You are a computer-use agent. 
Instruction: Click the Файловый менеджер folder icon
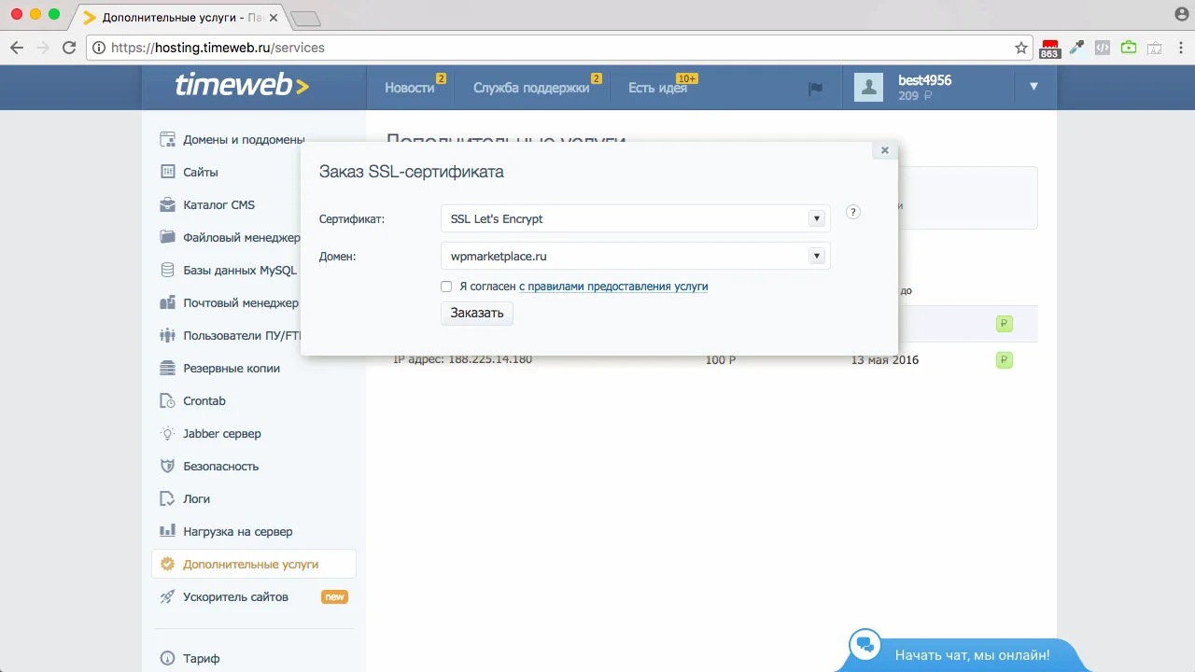pyautogui.click(x=168, y=237)
